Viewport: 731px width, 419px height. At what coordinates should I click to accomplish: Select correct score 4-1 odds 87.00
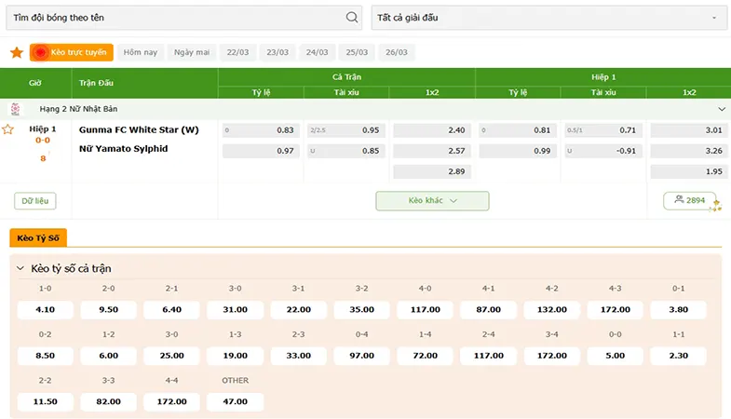489,309
